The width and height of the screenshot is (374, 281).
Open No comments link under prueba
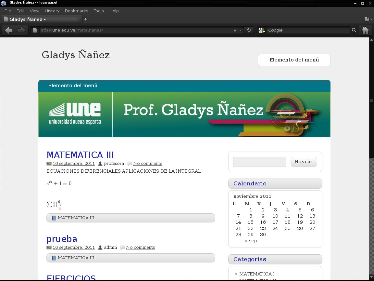[x=141, y=247]
